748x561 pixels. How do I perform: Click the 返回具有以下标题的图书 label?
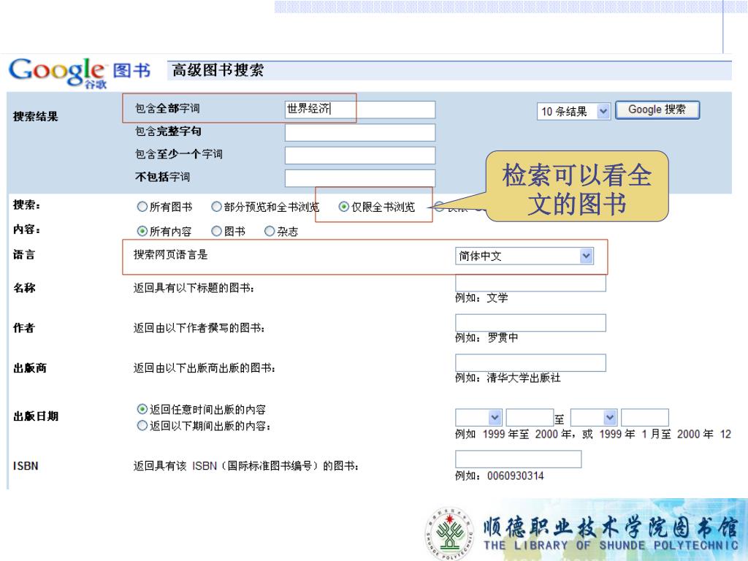click(x=194, y=288)
